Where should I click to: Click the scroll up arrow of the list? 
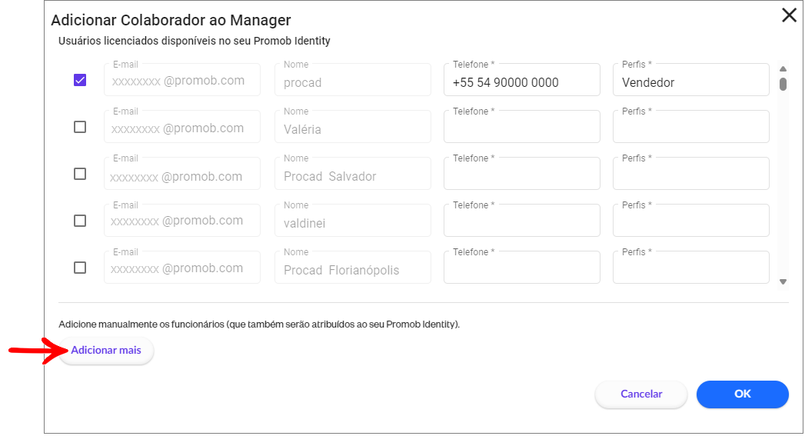tap(783, 68)
